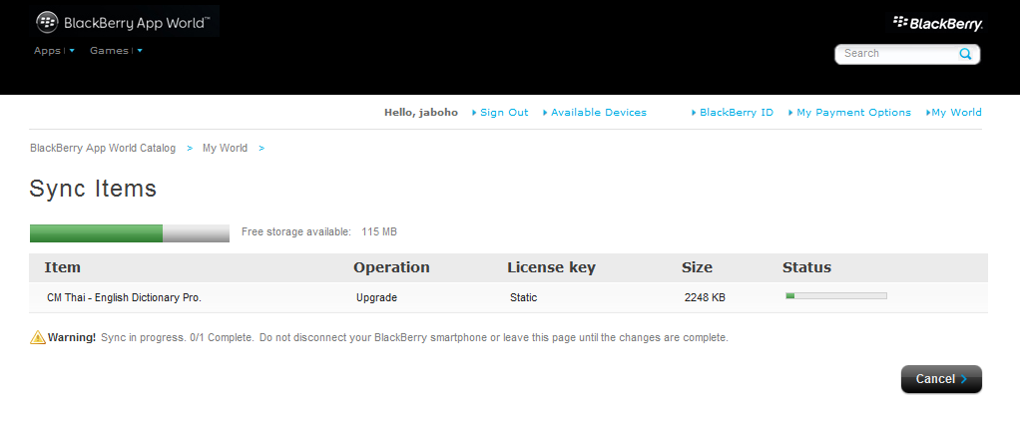Click the Sign Out link

pos(500,113)
